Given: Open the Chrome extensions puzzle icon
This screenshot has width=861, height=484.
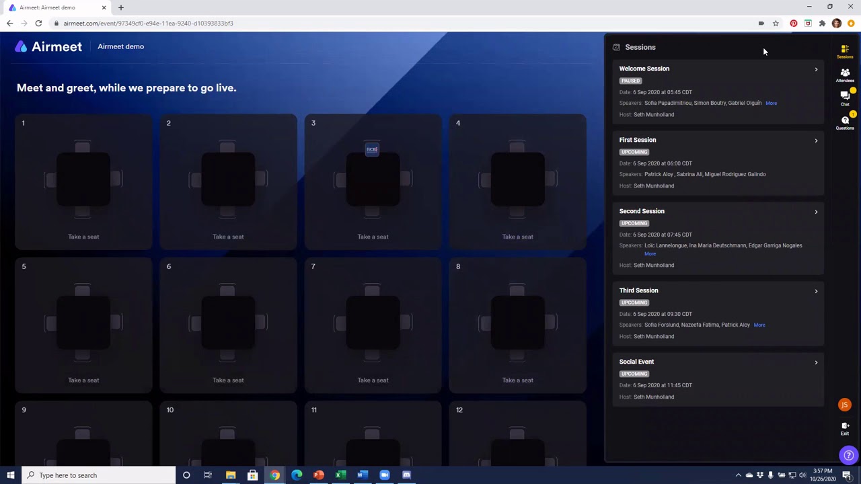Looking at the screenshot, I should point(822,24).
